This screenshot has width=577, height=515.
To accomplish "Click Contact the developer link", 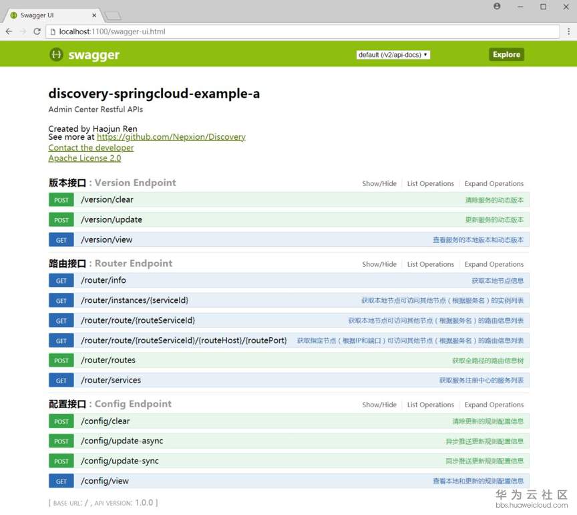I will point(91,148).
